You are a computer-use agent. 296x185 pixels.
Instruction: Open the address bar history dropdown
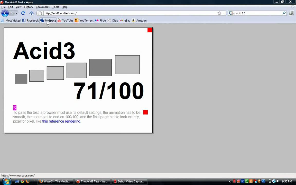coord(224,13)
